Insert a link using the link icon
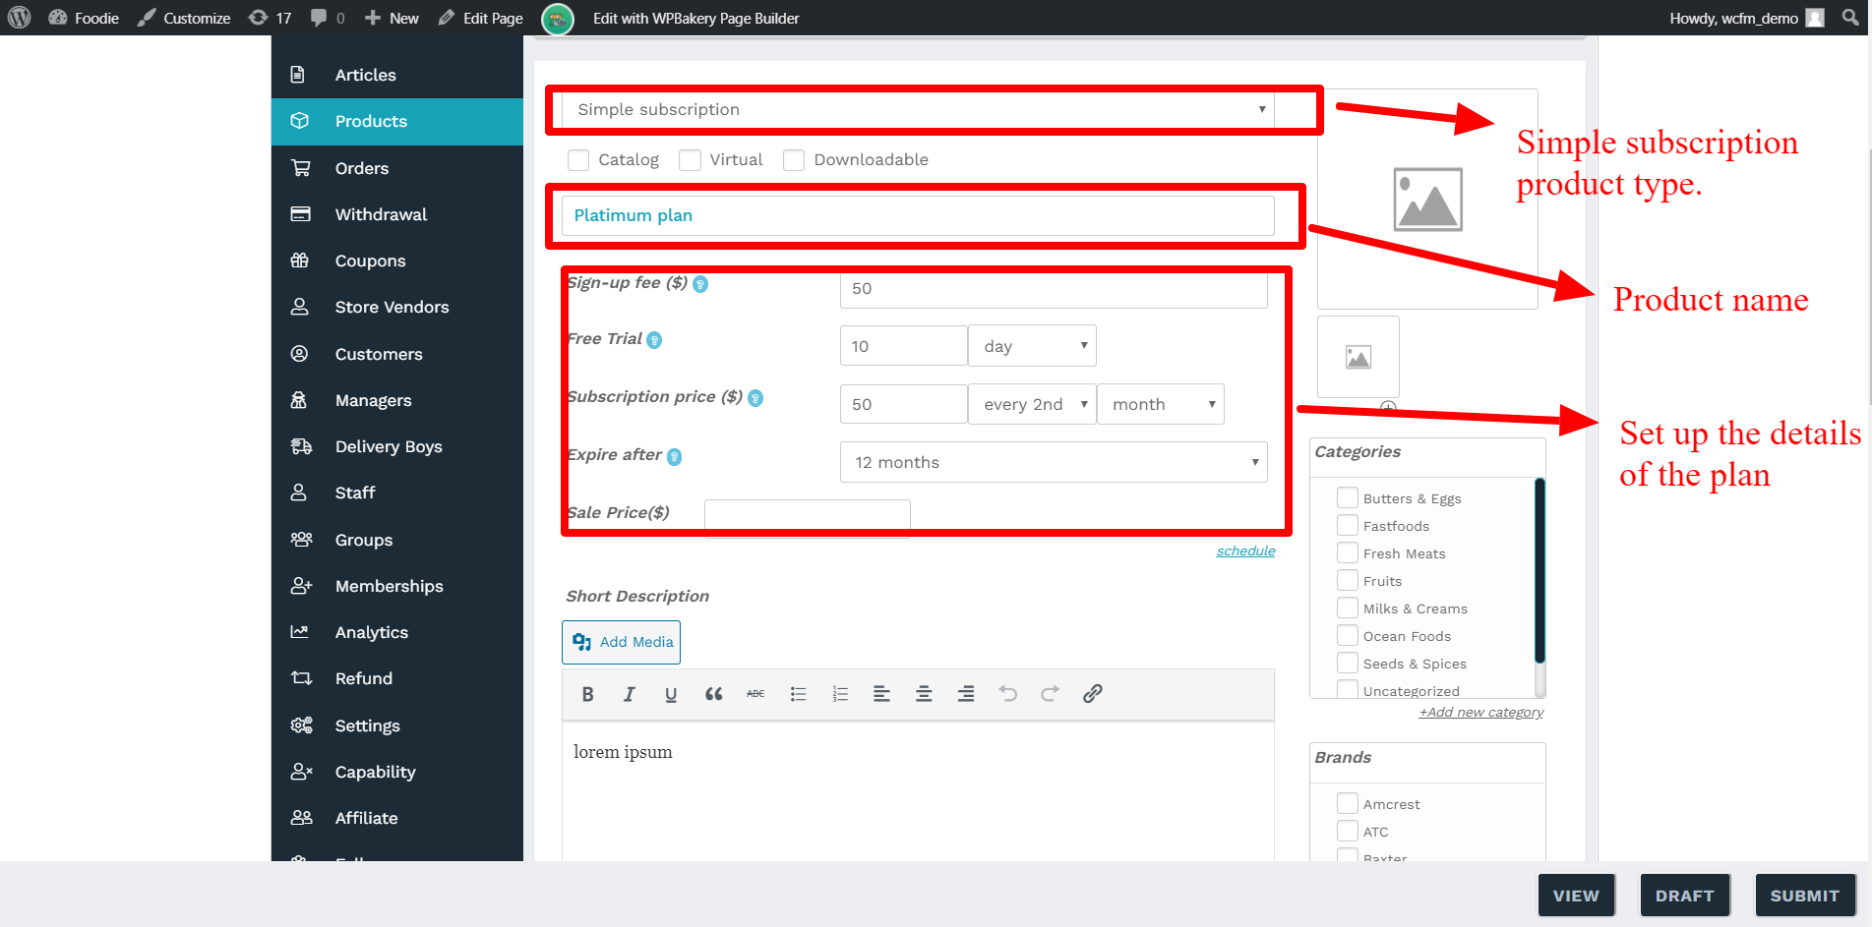 coord(1092,694)
